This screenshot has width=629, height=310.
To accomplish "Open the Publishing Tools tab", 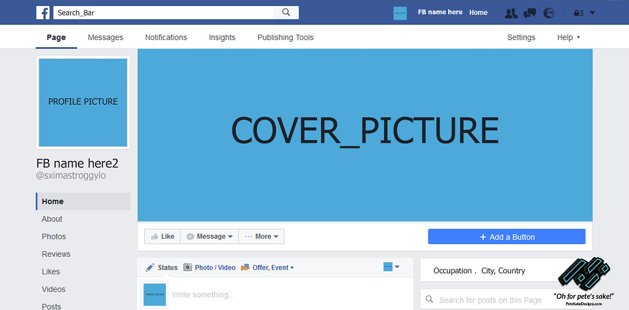I will [x=285, y=37].
